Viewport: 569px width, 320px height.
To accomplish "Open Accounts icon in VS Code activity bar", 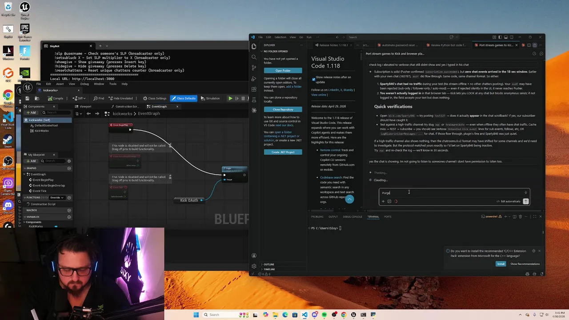I will click(x=254, y=256).
